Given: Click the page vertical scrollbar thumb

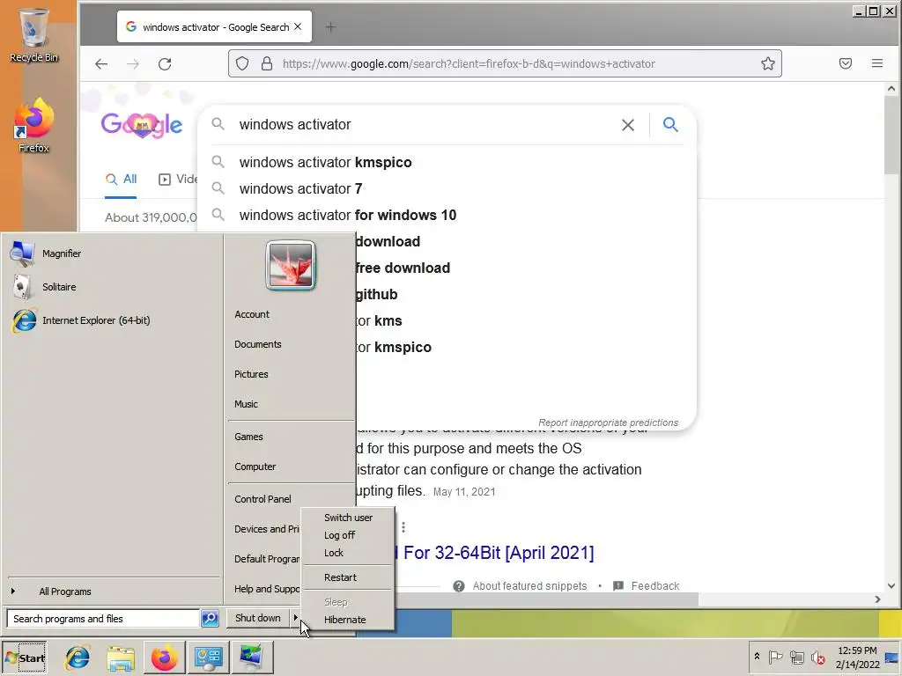Looking at the screenshot, I should 891,134.
